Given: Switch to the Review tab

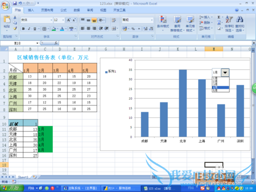Looking at the screenshot, I should tap(90, 10).
